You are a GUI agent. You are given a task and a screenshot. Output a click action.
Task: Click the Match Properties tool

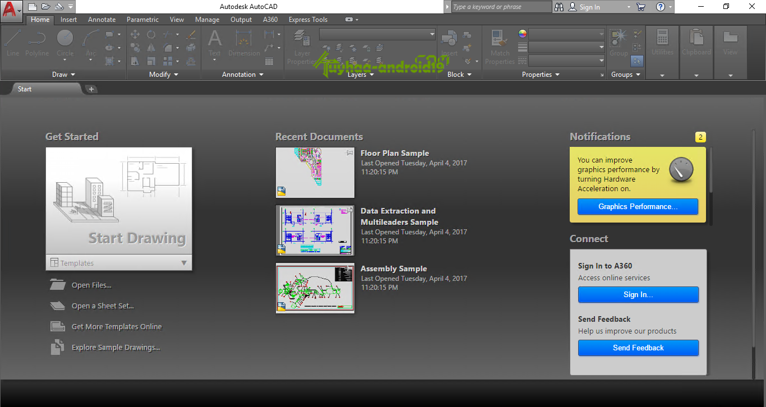point(500,47)
